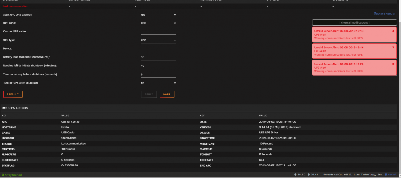The image size is (401, 179).
Task: Click Battery level to initiate shutdown field
Action: [x=158, y=57]
